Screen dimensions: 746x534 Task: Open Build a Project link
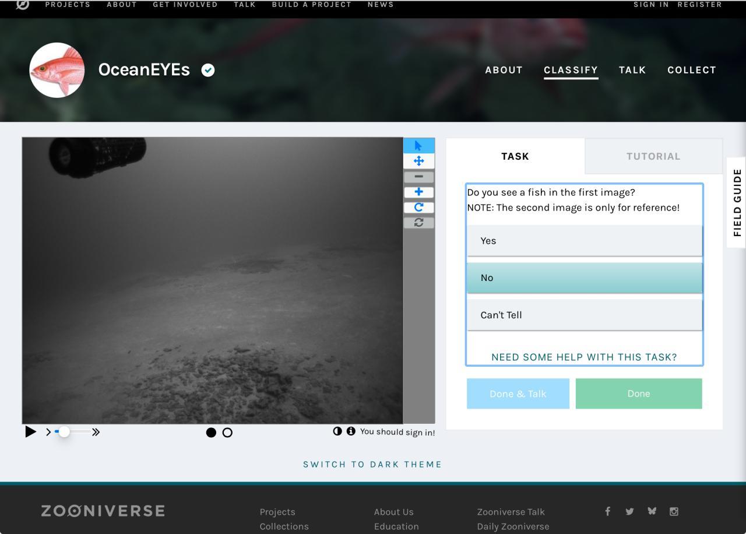click(x=312, y=5)
